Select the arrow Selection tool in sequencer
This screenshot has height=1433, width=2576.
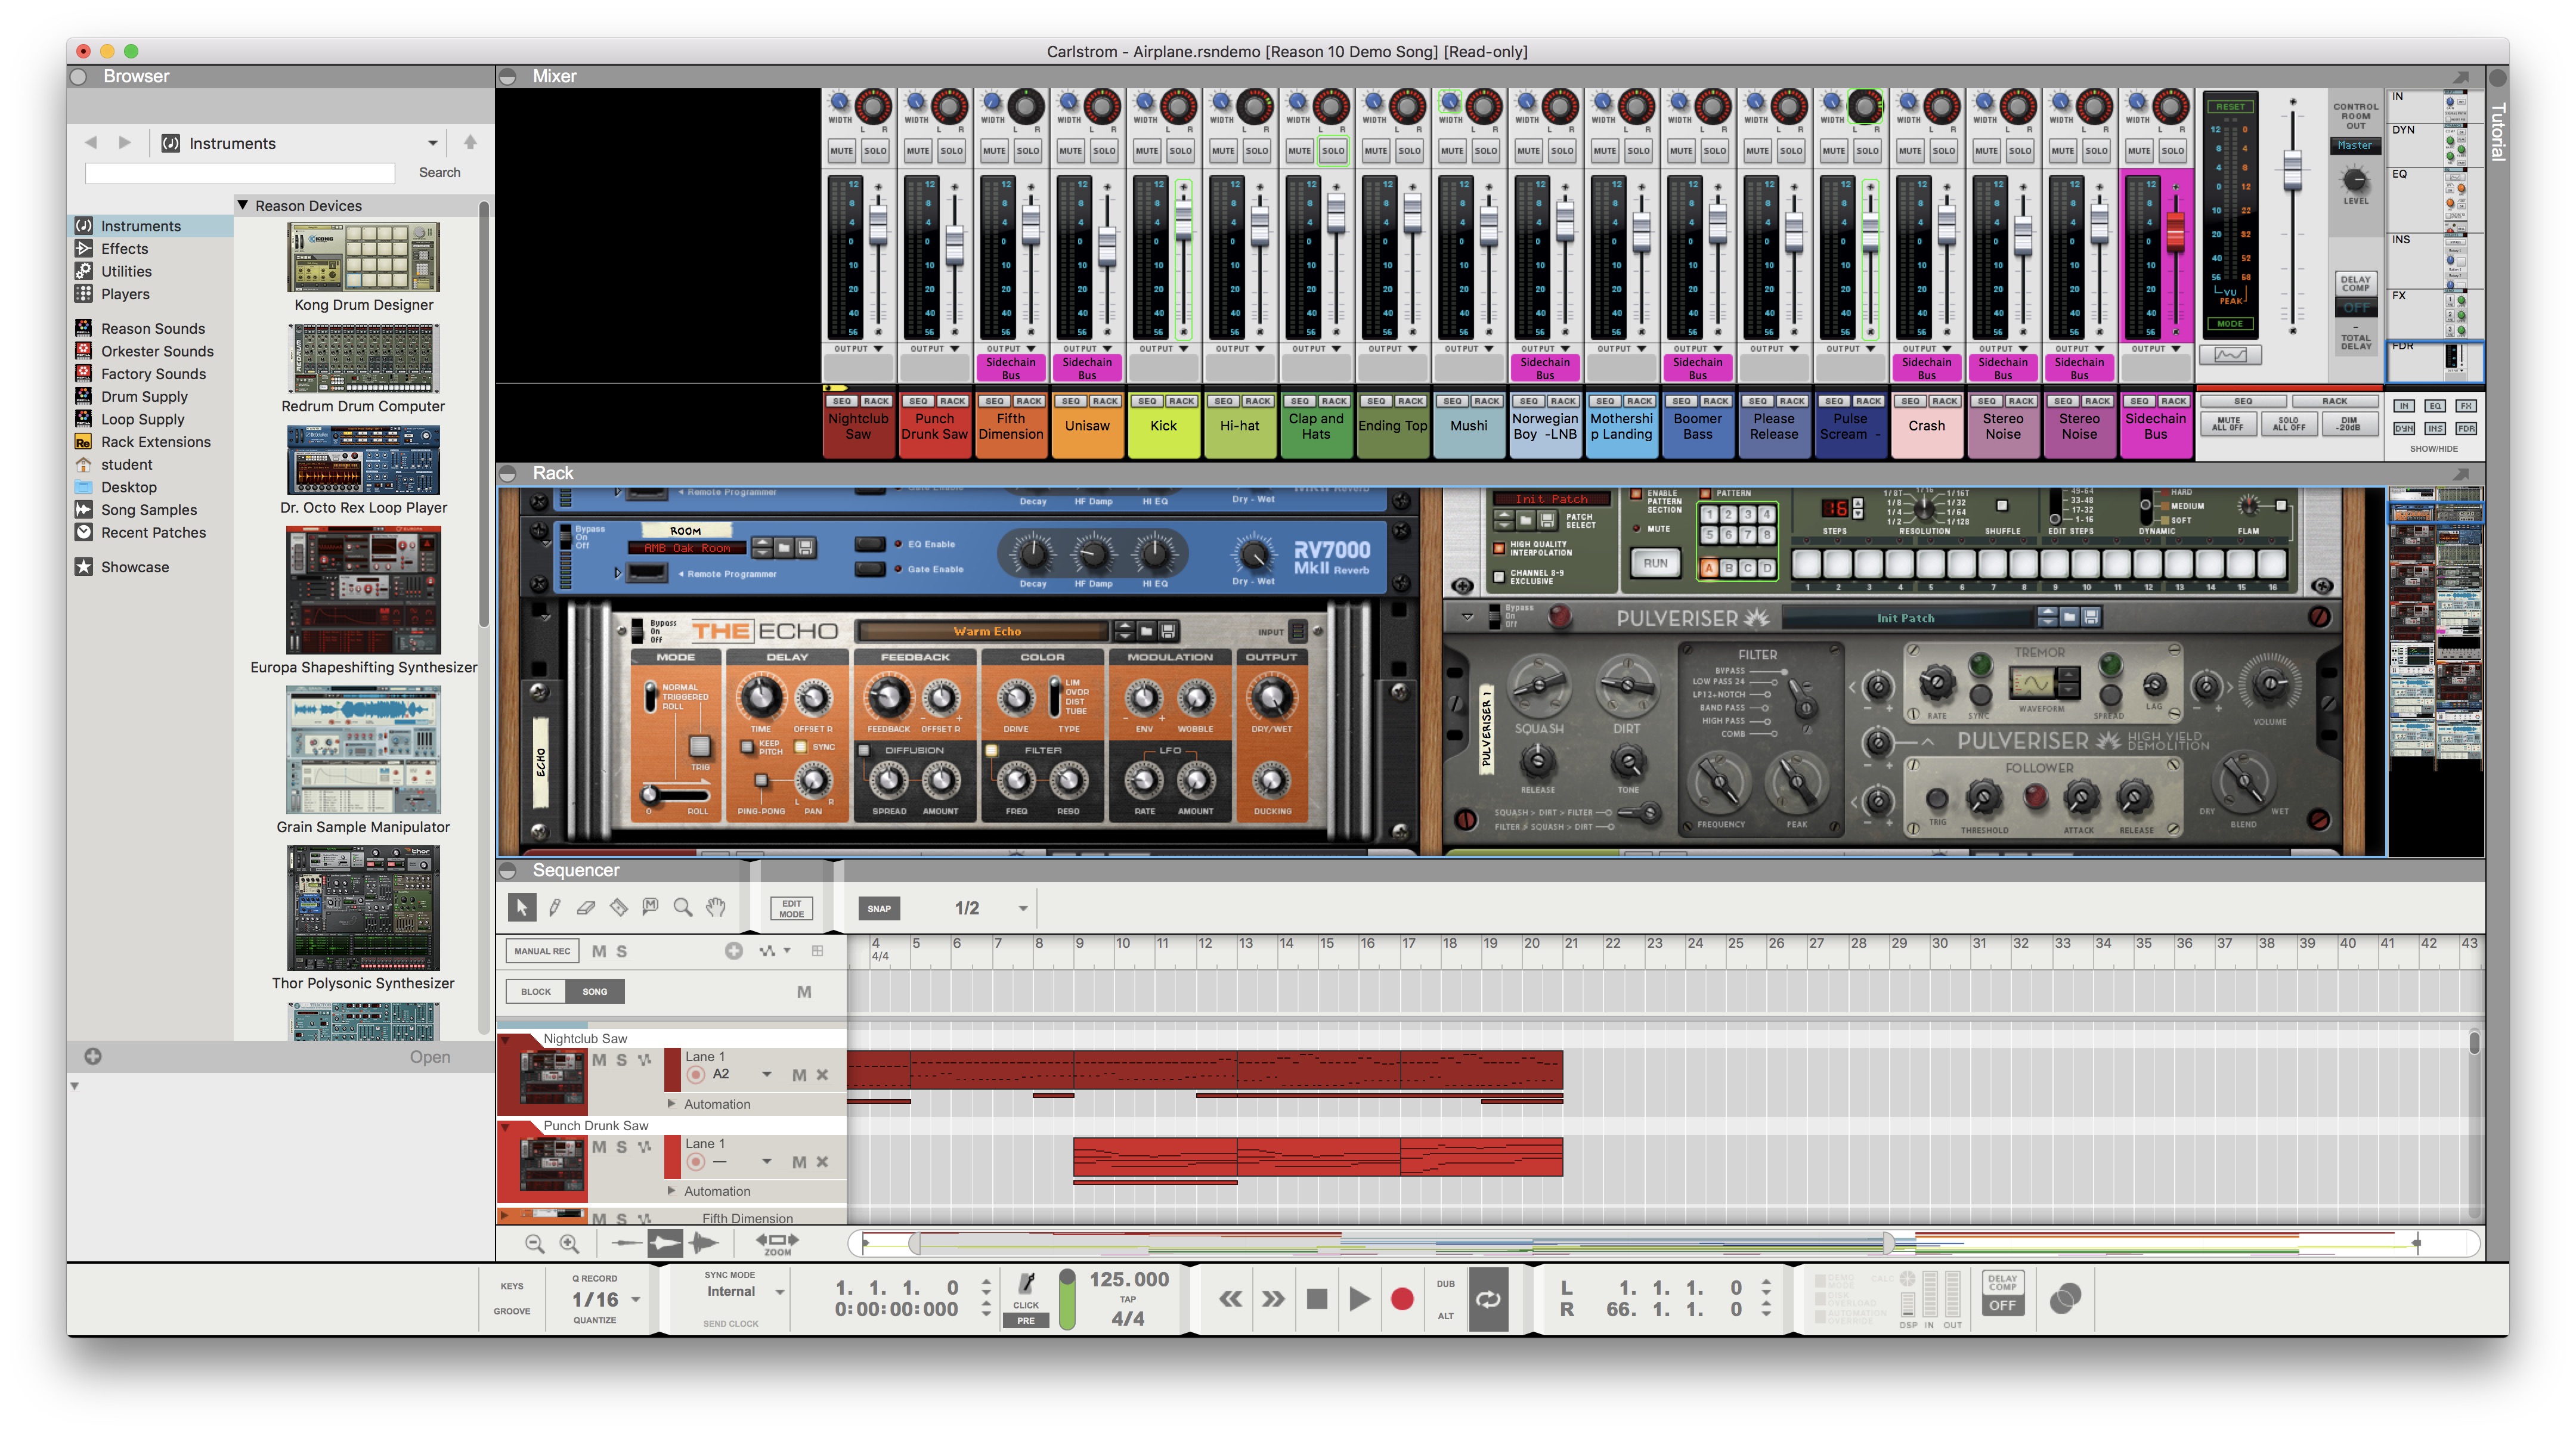pyautogui.click(x=521, y=907)
